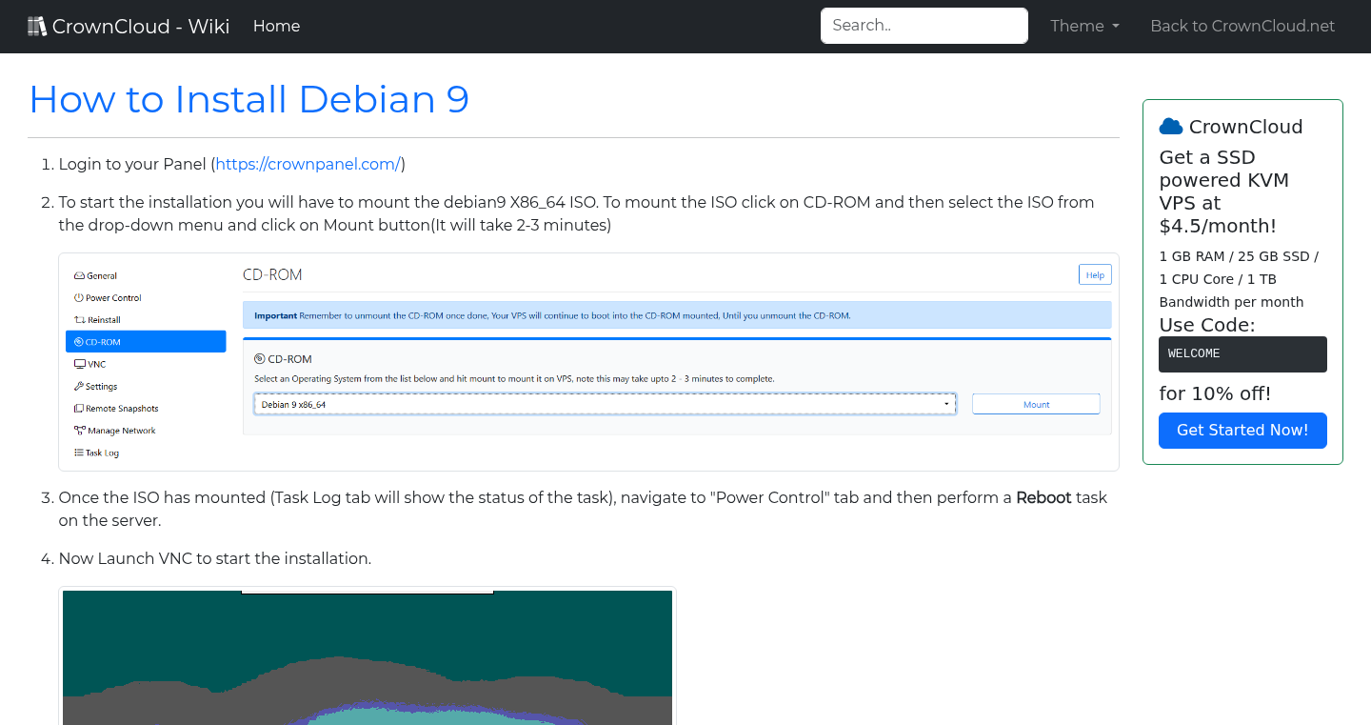This screenshot has width=1371, height=725.
Task: Select Home in the navigation bar
Action: point(276,26)
